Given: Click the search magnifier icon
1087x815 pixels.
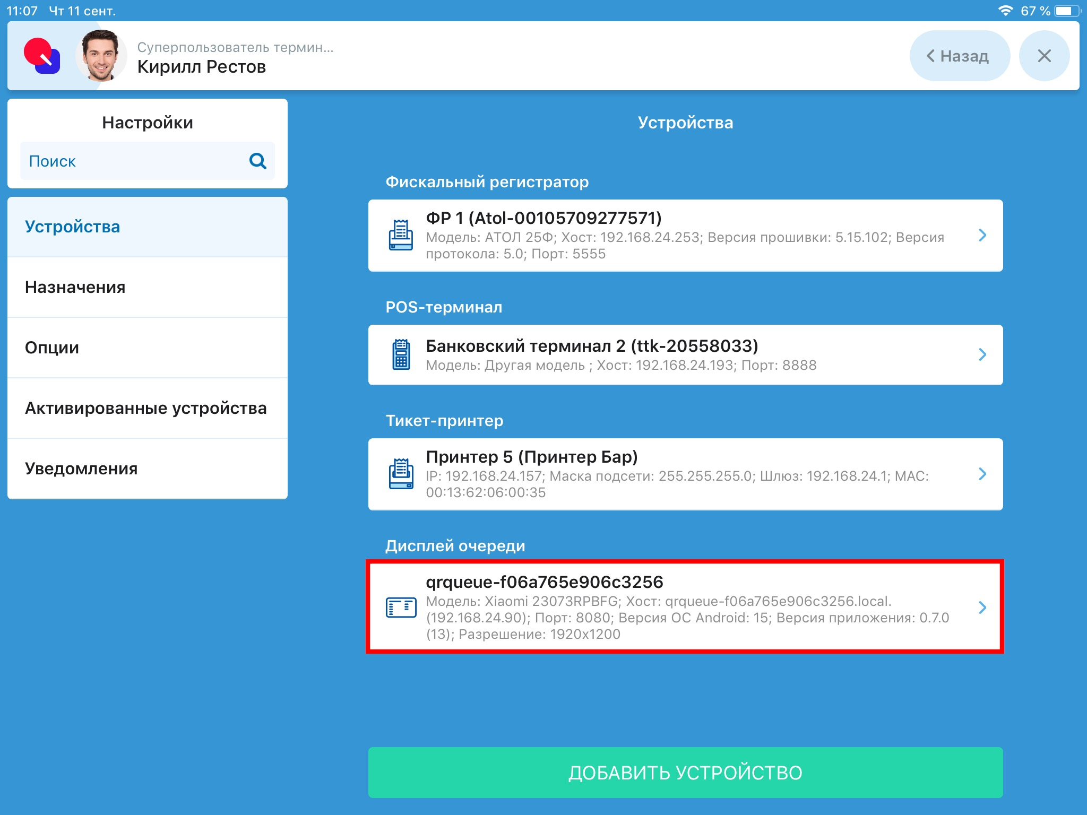Looking at the screenshot, I should (x=257, y=161).
